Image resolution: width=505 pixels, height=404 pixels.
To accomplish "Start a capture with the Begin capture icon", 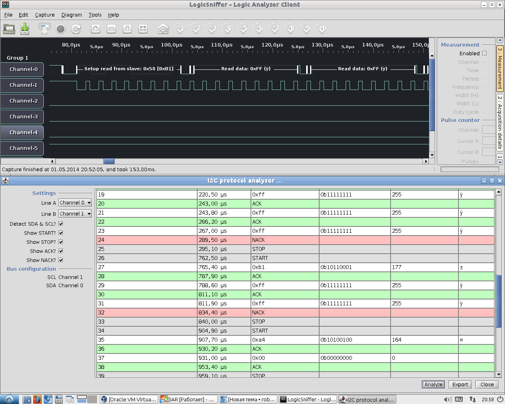I will click(x=44, y=29).
